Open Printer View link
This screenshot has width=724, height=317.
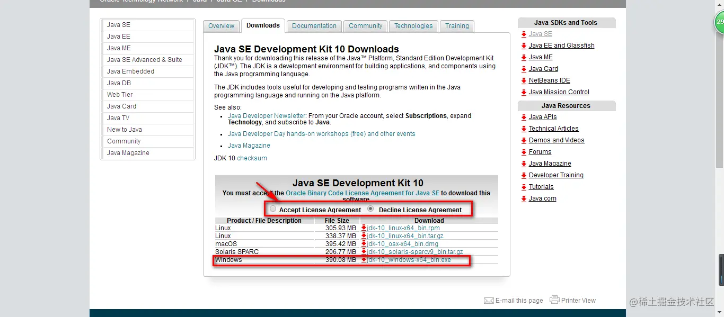(578, 301)
